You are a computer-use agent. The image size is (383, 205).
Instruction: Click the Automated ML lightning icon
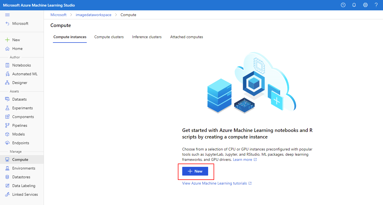coord(7,74)
